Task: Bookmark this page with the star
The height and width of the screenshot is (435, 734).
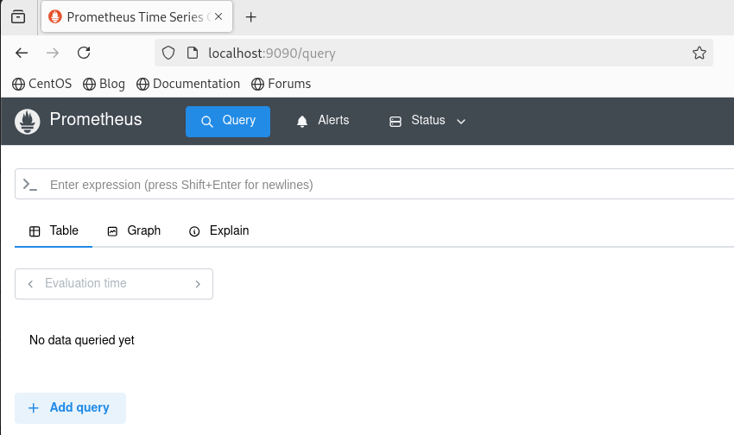Action: click(699, 53)
